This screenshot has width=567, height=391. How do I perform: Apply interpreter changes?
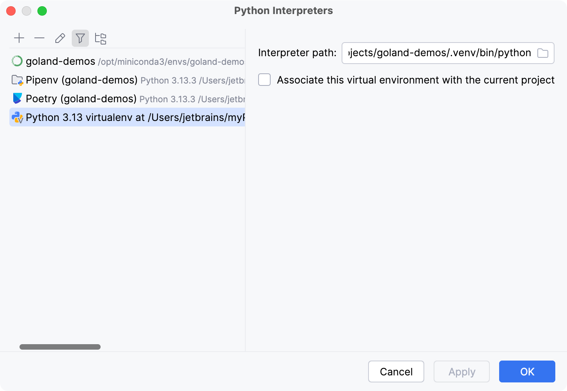click(462, 371)
